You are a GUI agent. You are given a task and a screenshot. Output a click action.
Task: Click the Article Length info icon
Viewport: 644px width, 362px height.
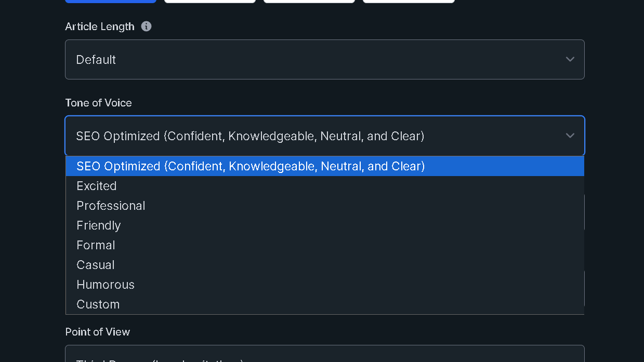click(x=147, y=26)
